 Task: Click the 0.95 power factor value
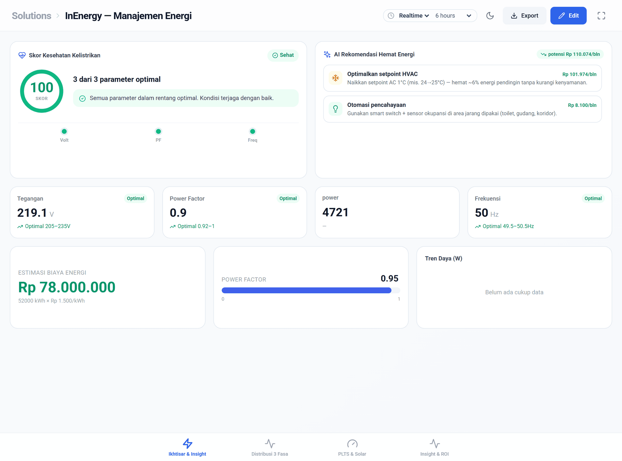pyautogui.click(x=389, y=278)
